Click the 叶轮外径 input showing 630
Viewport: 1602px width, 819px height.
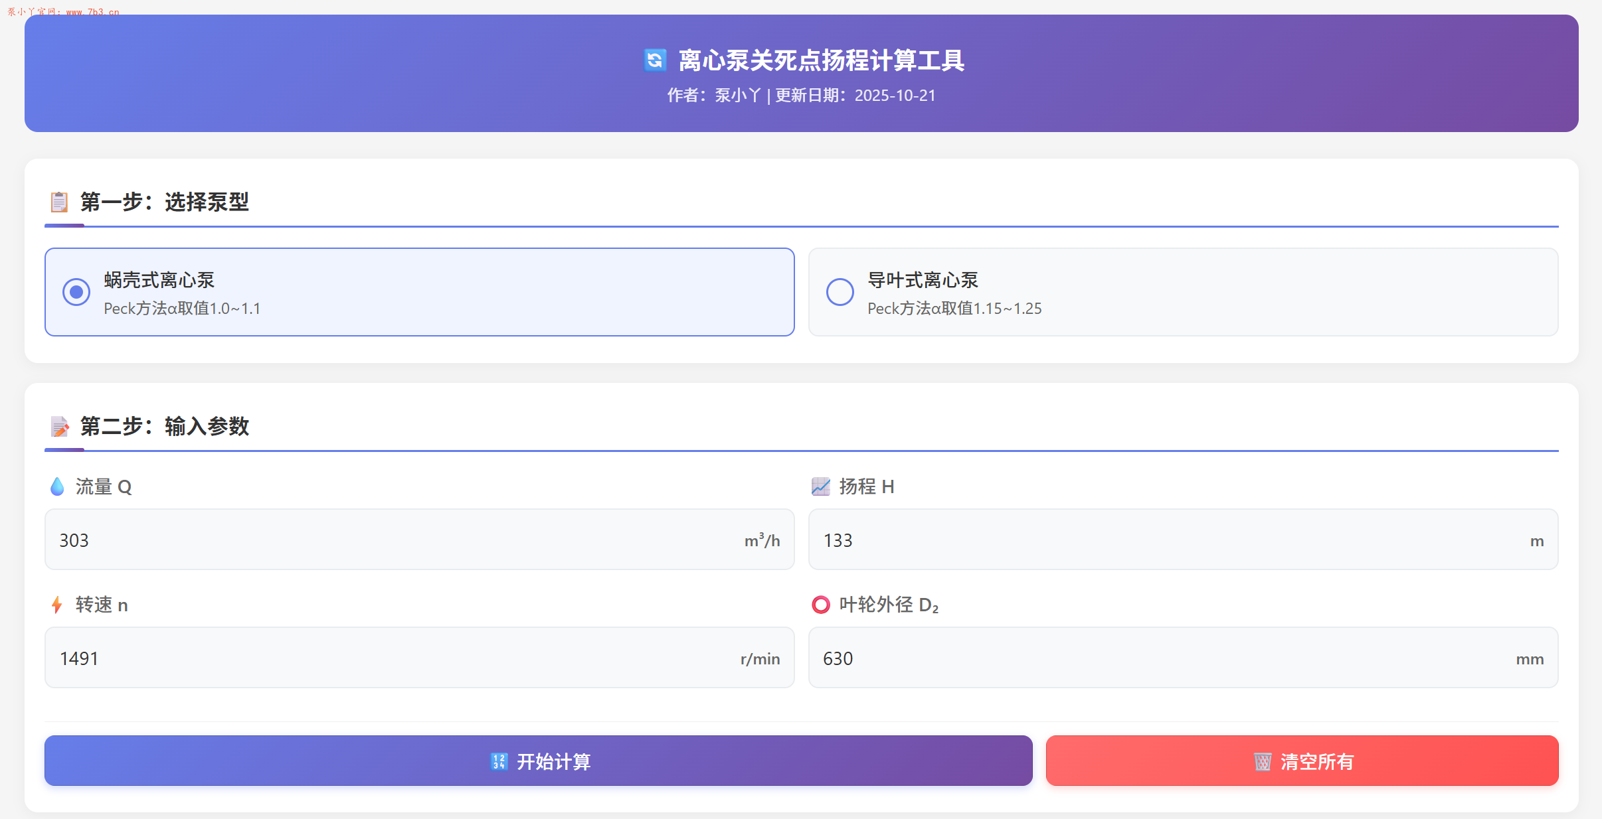1182,658
